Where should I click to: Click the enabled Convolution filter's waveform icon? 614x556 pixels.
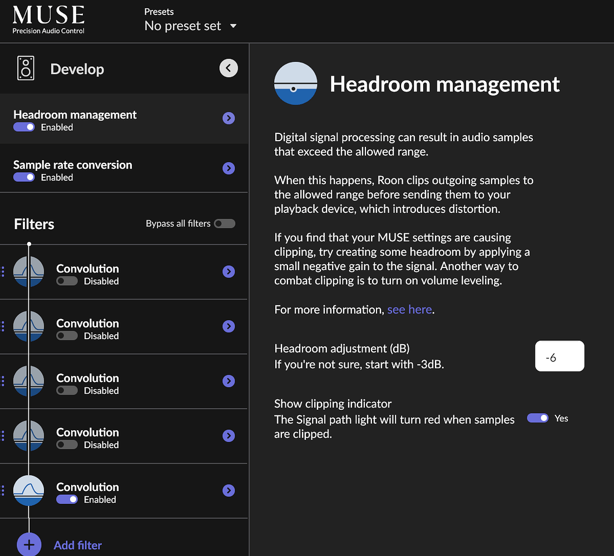pos(28,490)
